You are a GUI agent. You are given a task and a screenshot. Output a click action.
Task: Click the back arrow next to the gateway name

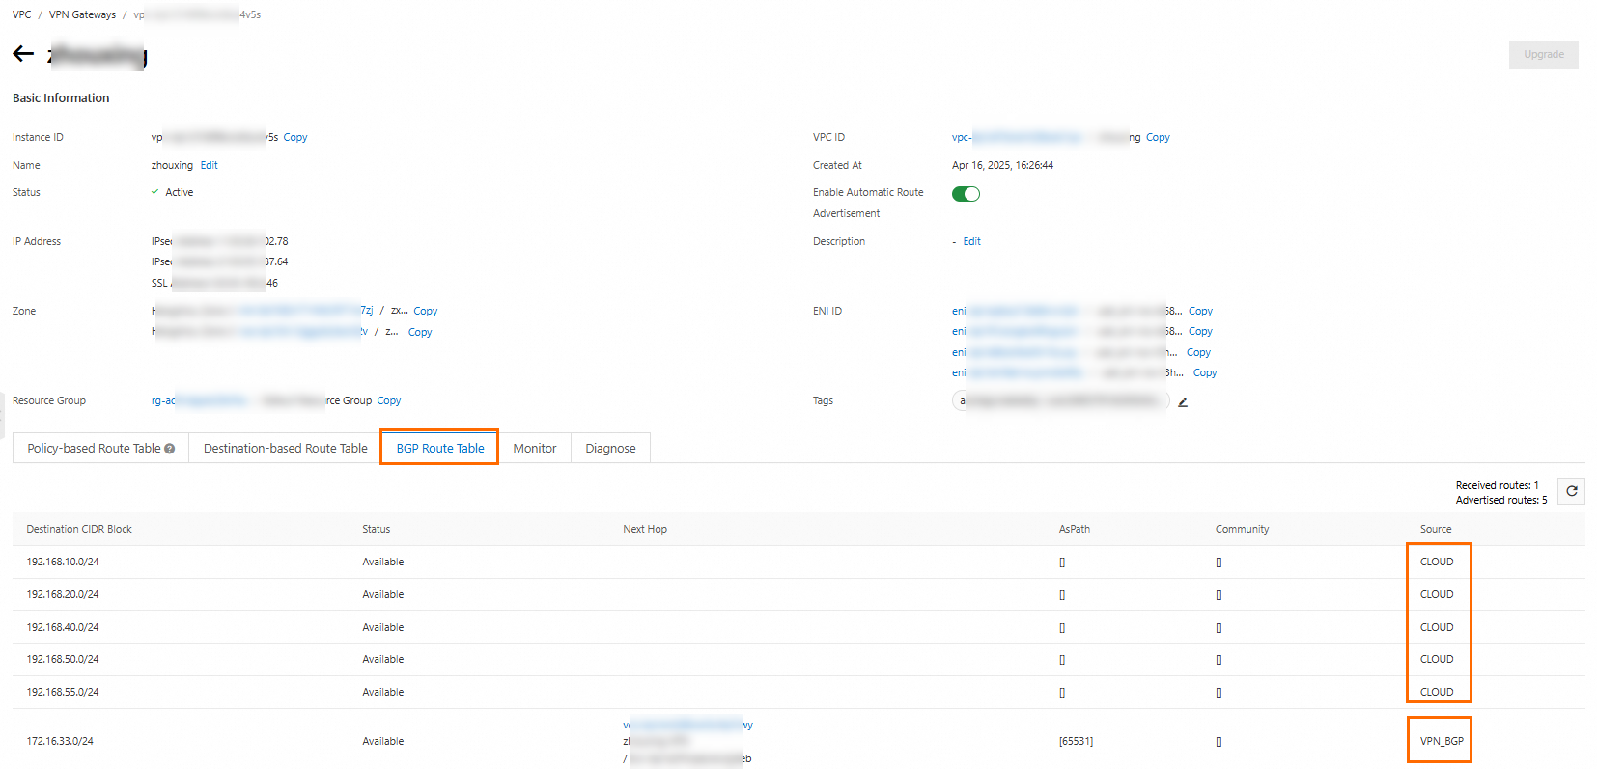click(23, 54)
